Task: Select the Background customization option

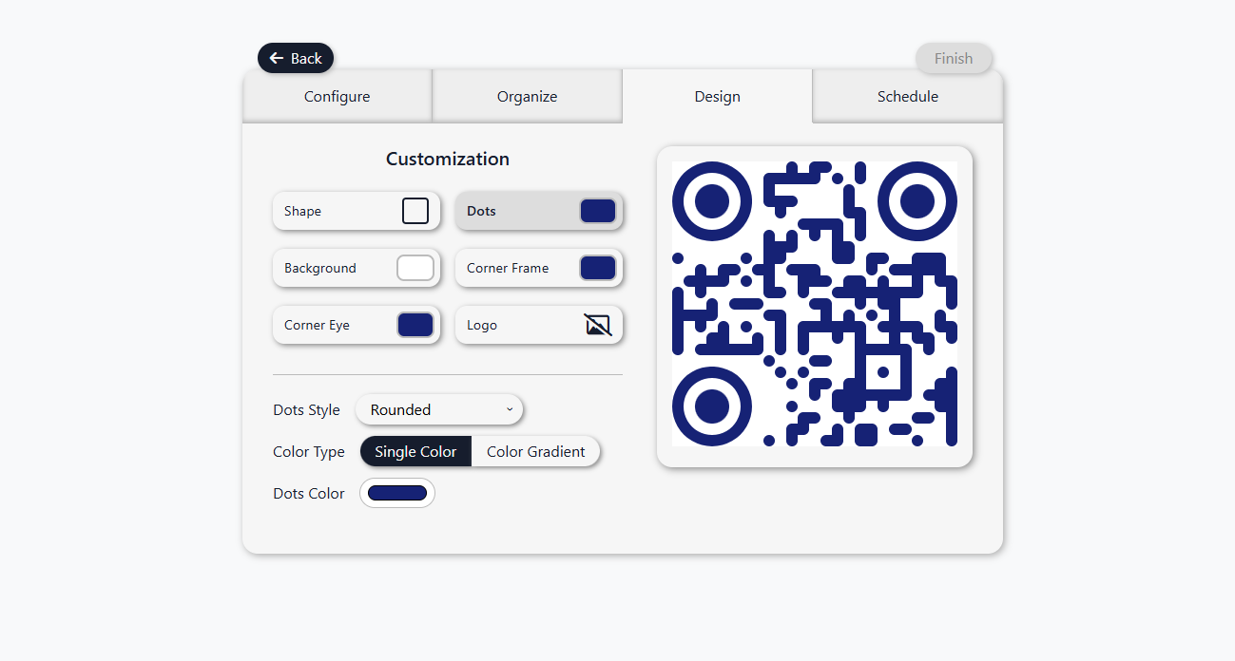Action: (357, 268)
